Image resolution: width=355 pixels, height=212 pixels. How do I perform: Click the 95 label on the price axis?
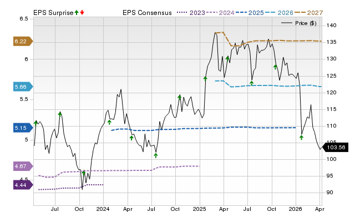coord(330,176)
